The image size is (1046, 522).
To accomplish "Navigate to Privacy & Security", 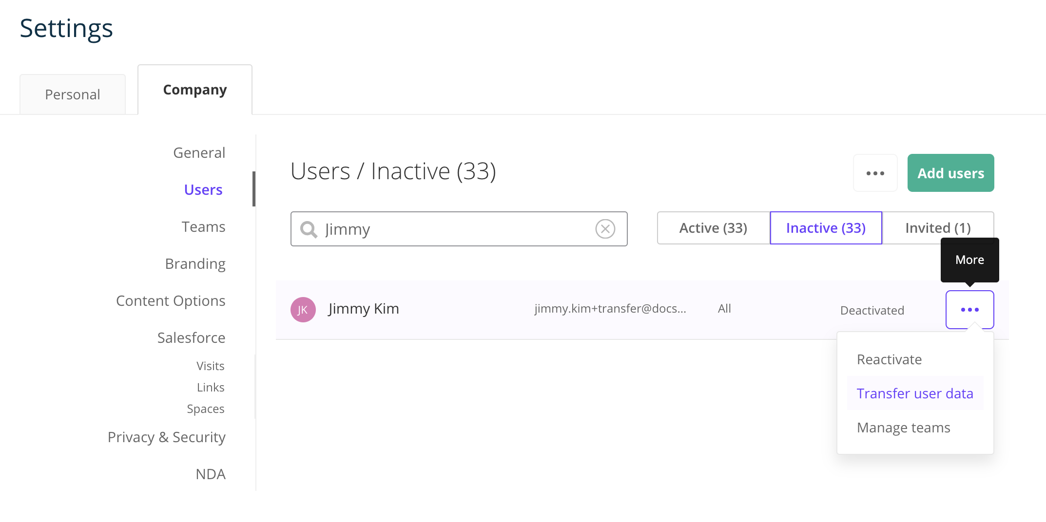I will [x=166, y=437].
